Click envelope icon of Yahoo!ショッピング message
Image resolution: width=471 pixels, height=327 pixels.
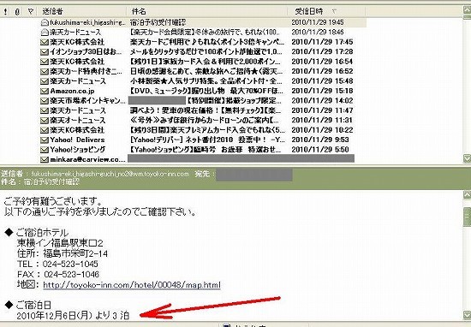click(45, 150)
